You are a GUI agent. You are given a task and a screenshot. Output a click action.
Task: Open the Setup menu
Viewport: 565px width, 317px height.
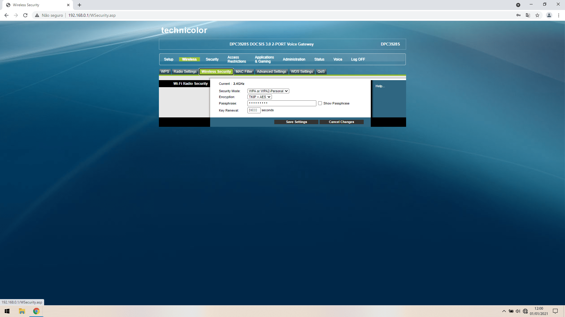click(x=169, y=59)
